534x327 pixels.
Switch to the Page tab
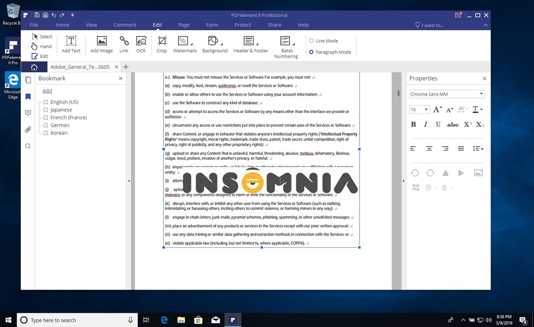coord(184,25)
